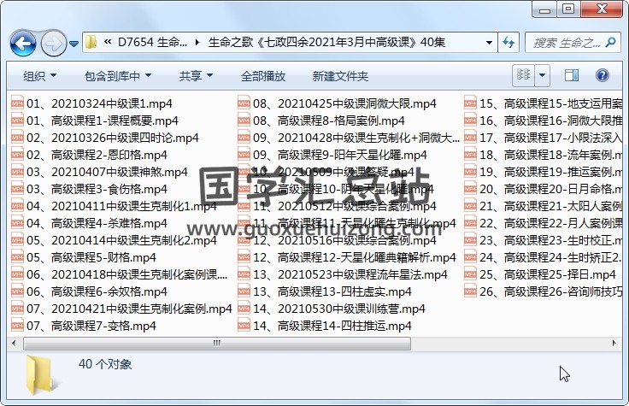Viewport: 629px width, 406px height.
Task: Click the scrollbar right arrow
Action: (614, 343)
